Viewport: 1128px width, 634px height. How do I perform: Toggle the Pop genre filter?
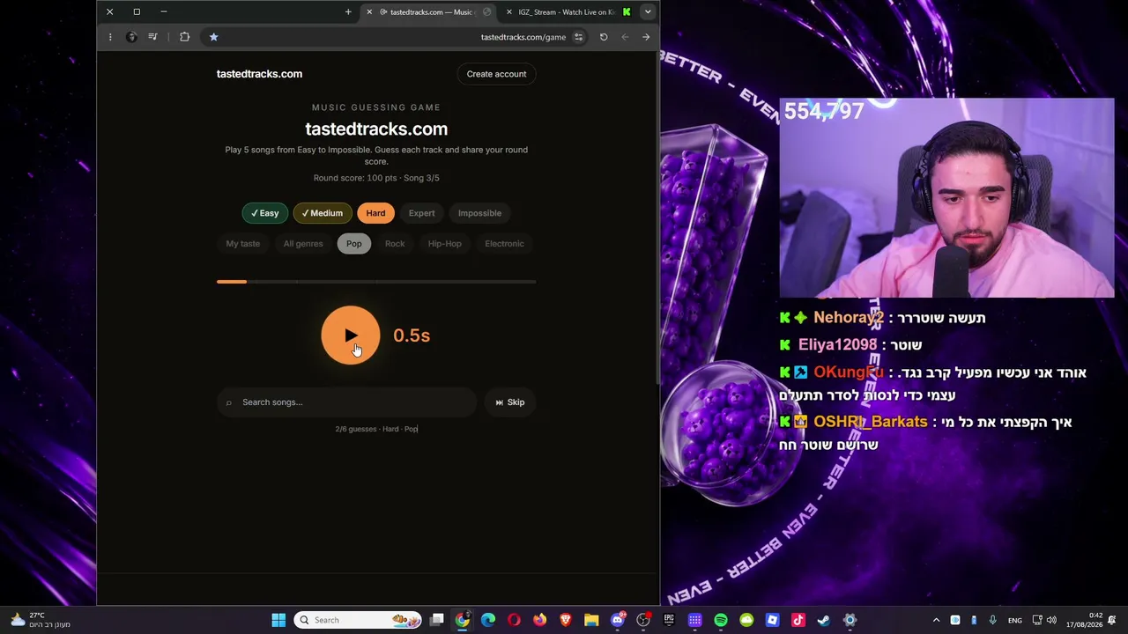tap(353, 244)
